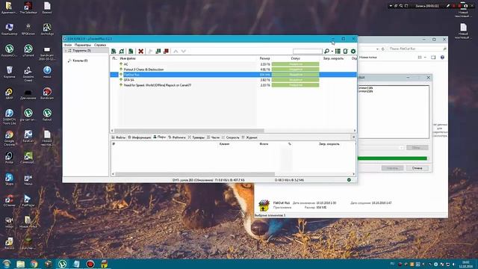
Task: Click the status progress bar for AC
Action: click(296, 64)
